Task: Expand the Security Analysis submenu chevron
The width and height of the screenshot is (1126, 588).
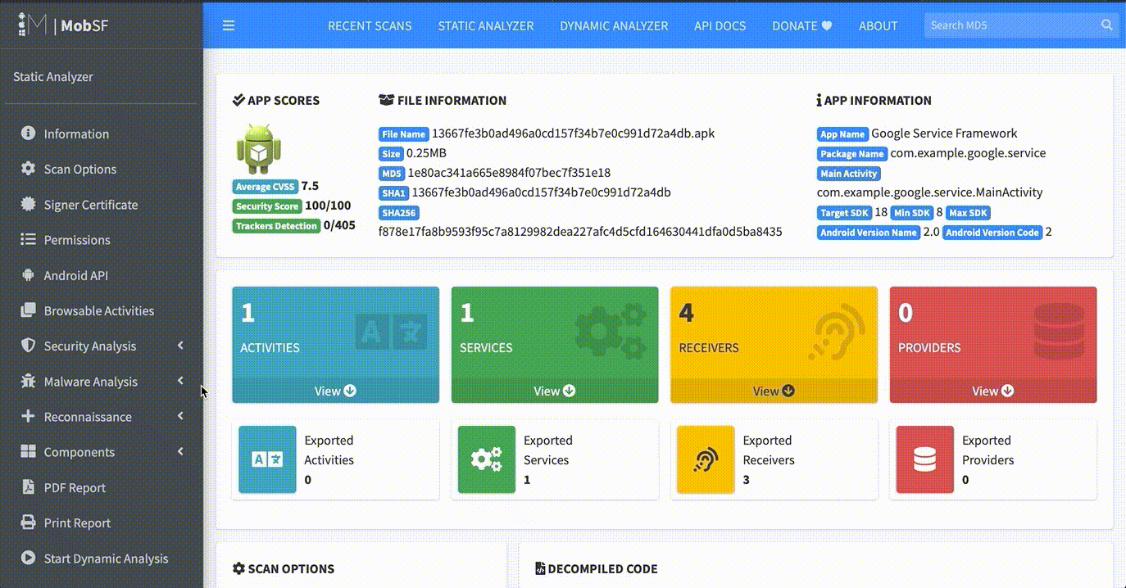Action: [180, 346]
